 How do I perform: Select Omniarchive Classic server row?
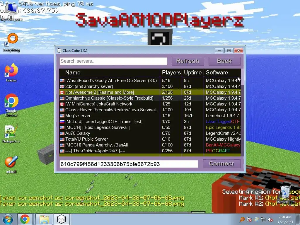point(150,98)
